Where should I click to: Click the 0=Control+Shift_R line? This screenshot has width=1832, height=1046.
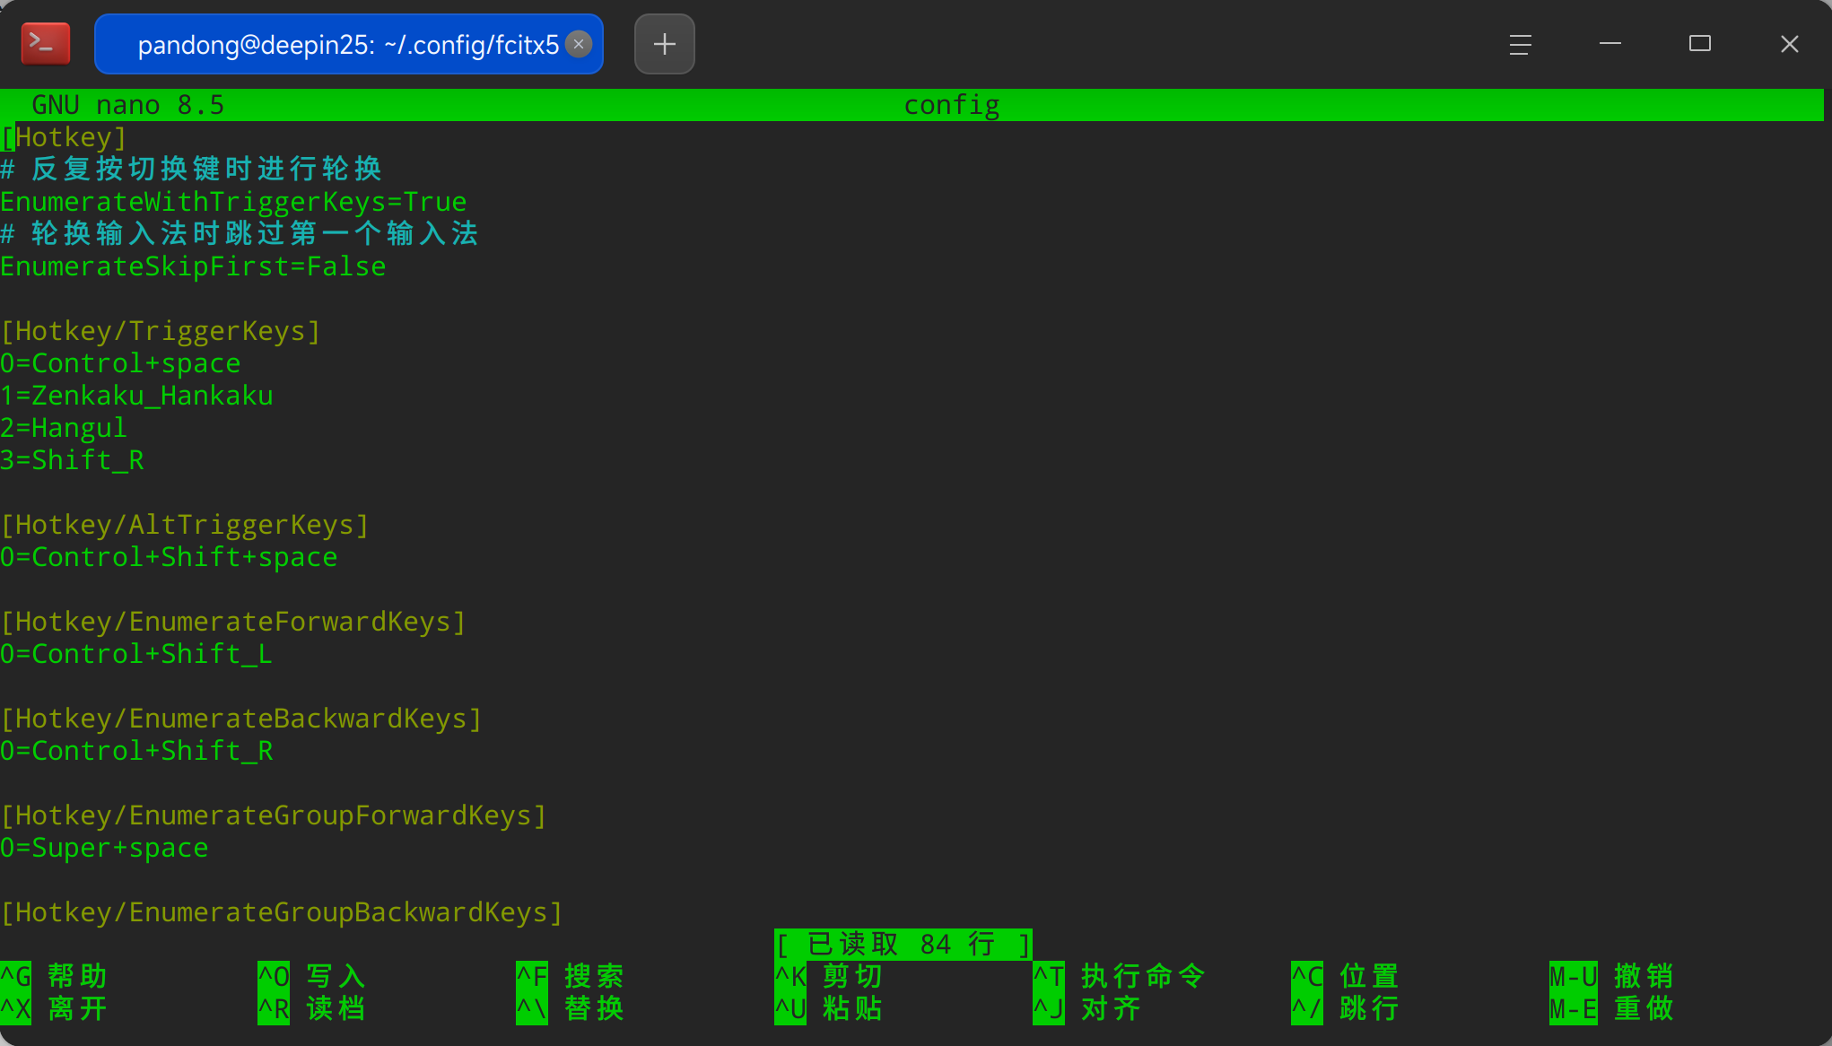[136, 751]
